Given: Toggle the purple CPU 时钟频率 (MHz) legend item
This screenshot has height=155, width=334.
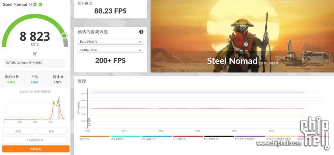Looking at the screenshot, I should 250,138.
